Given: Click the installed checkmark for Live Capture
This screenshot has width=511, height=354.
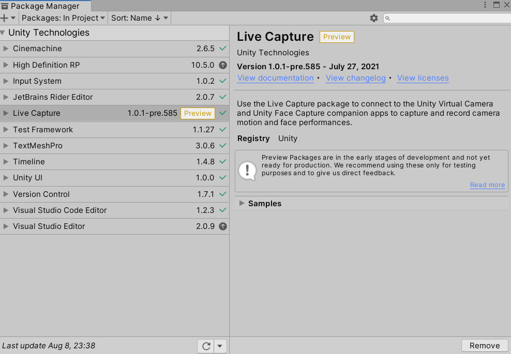Looking at the screenshot, I should 223,113.
